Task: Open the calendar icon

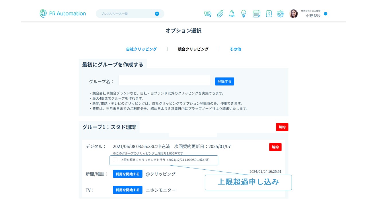Action: tap(256, 14)
